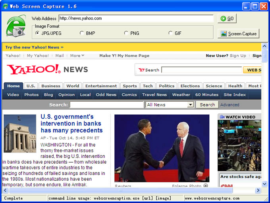Click the Yahoo! News logo

click(x=47, y=70)
